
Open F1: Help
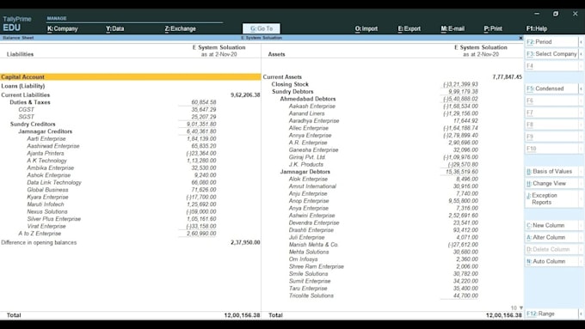pos(537,28)
